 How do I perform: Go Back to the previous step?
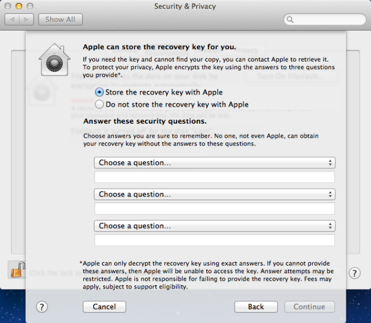[256, 307]
